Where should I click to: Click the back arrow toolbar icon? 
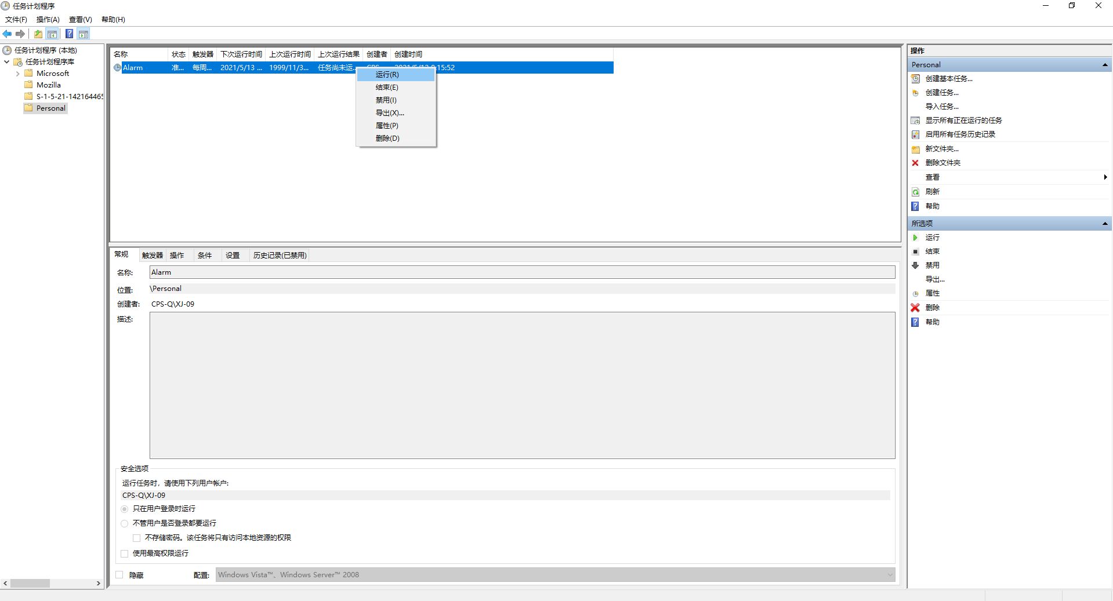7,34
